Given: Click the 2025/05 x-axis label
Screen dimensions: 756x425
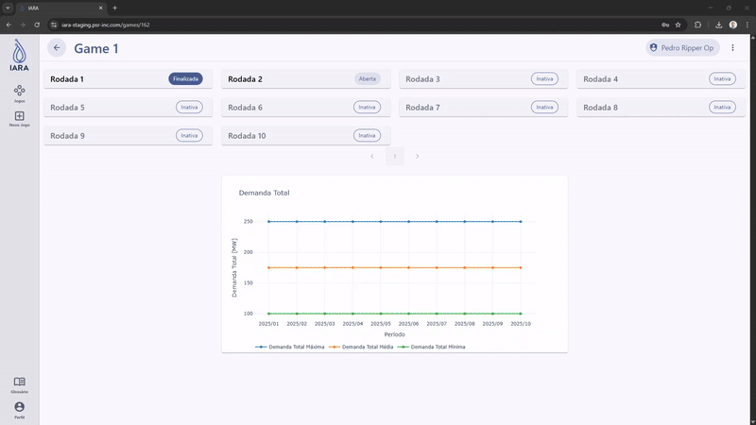Looking at the screenshot, I should (381, 324).
